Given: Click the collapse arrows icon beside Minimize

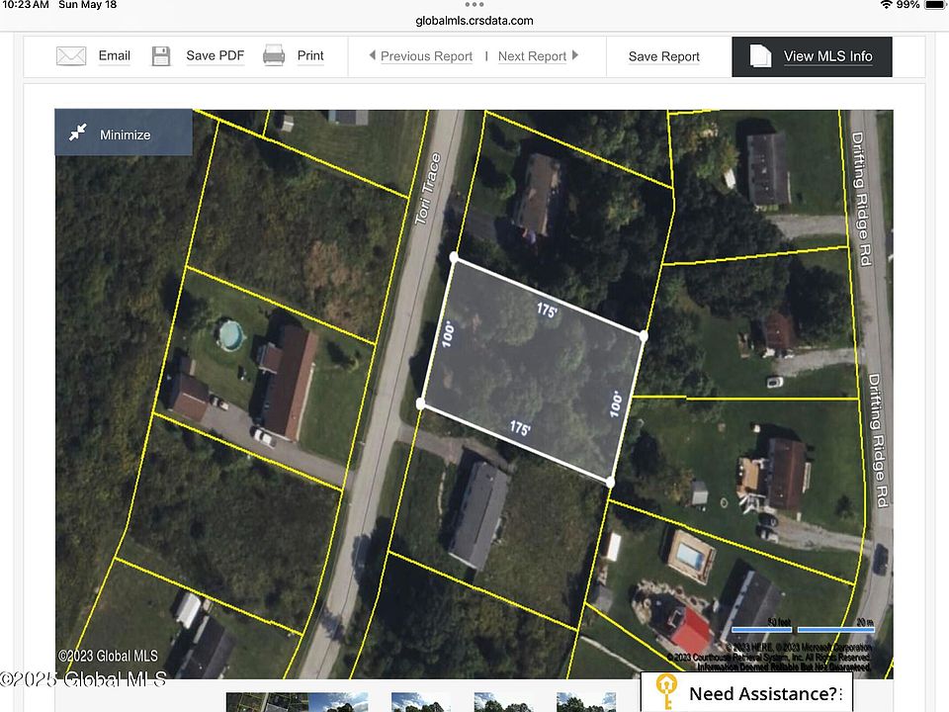Looking at the screenshot, I should click(77, 132).
